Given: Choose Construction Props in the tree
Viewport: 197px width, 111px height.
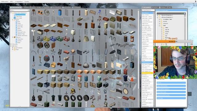Looking at the screenshot, I should coord(21,14).
